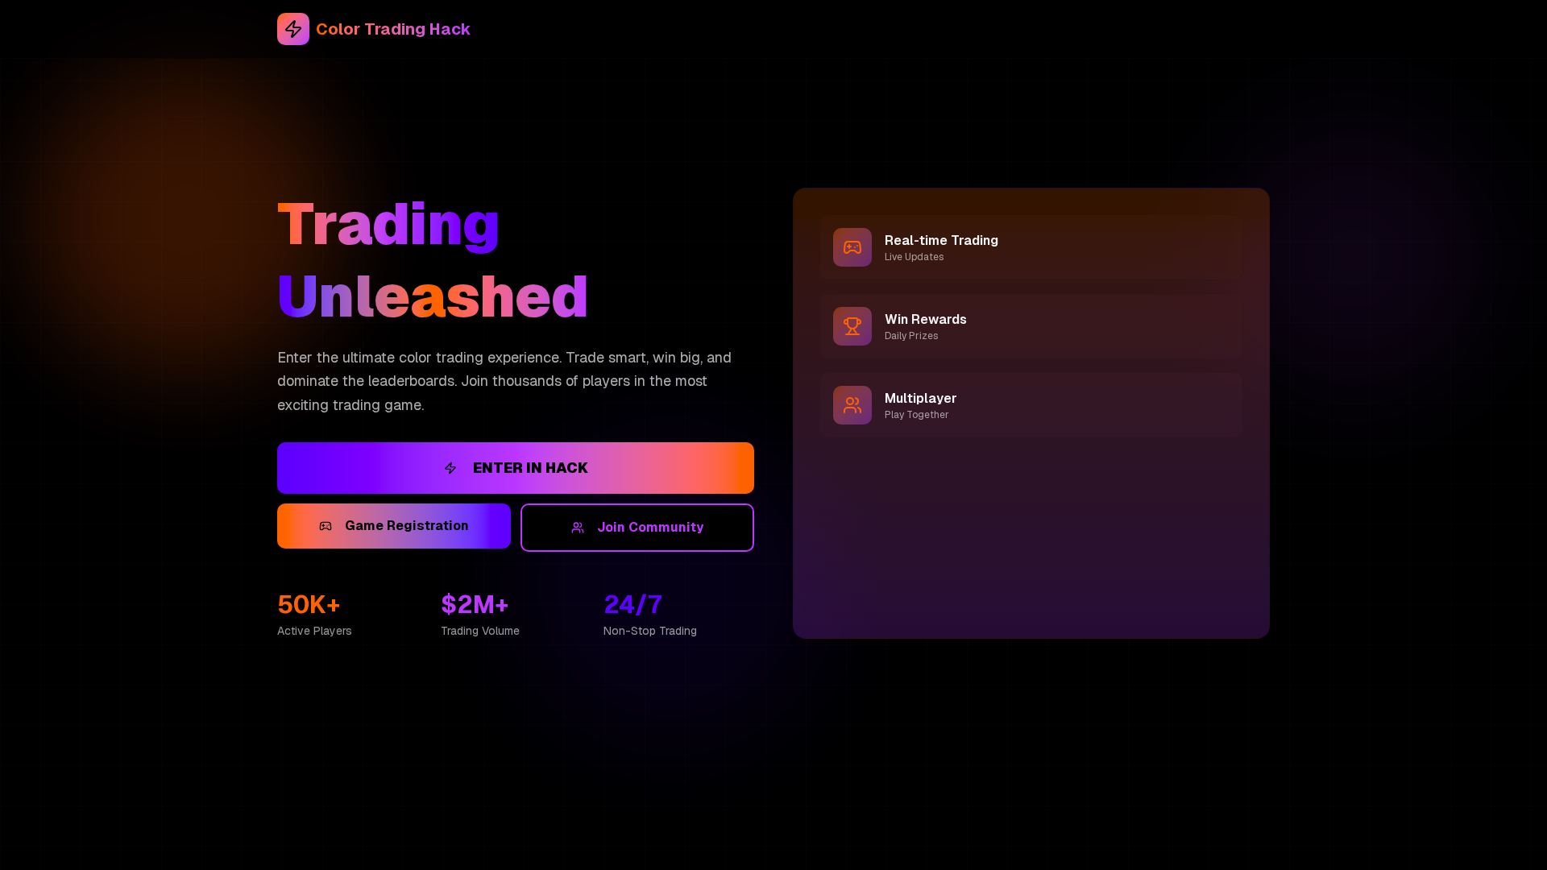
Task: Click the lightning bolt logo icon
Action: 293,28
